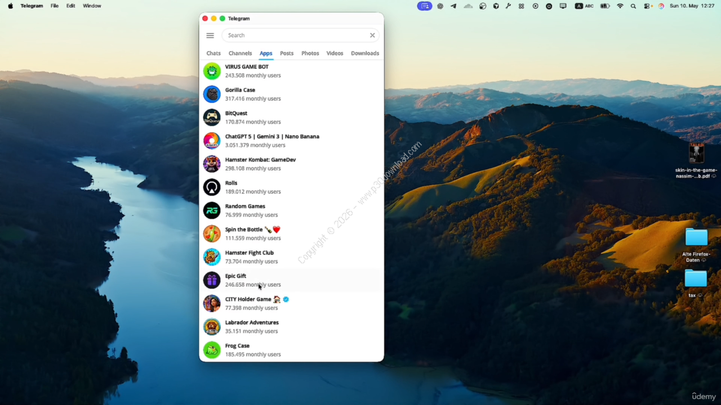Open the ChatGPT knot icon in menu bar
Image resolution: width=721 pixels, height=405 pixels.
pyautogui.click(x=440, y=6)
